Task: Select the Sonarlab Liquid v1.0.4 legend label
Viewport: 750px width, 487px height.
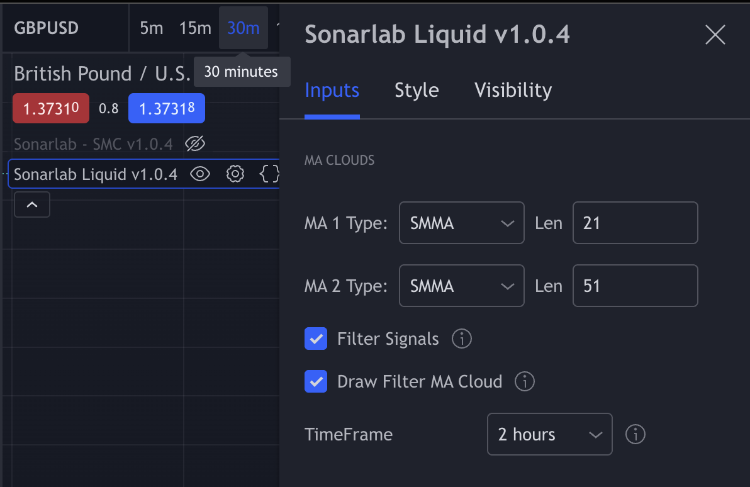Action: pyautogui.click(x=96, y=174)
